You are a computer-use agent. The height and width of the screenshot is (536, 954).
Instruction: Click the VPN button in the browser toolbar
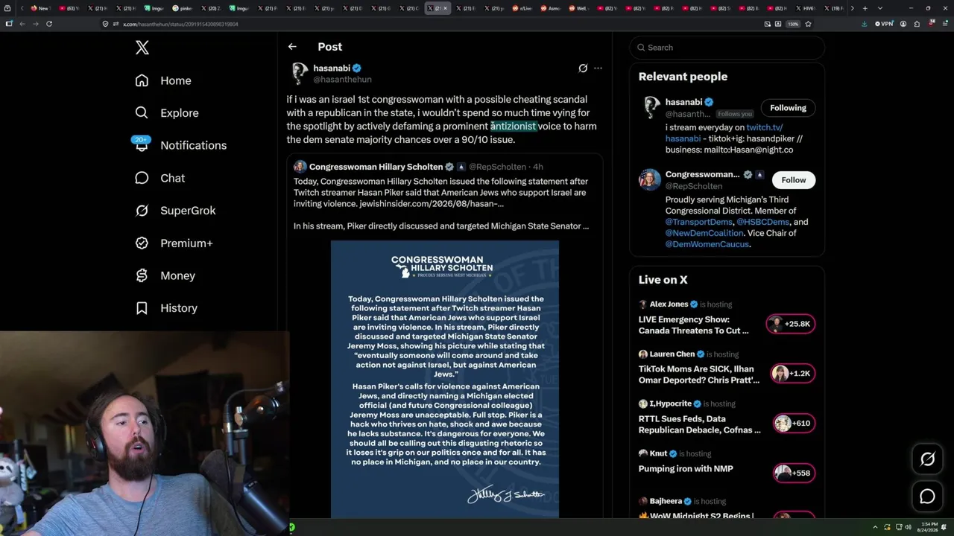coord(885,24)
